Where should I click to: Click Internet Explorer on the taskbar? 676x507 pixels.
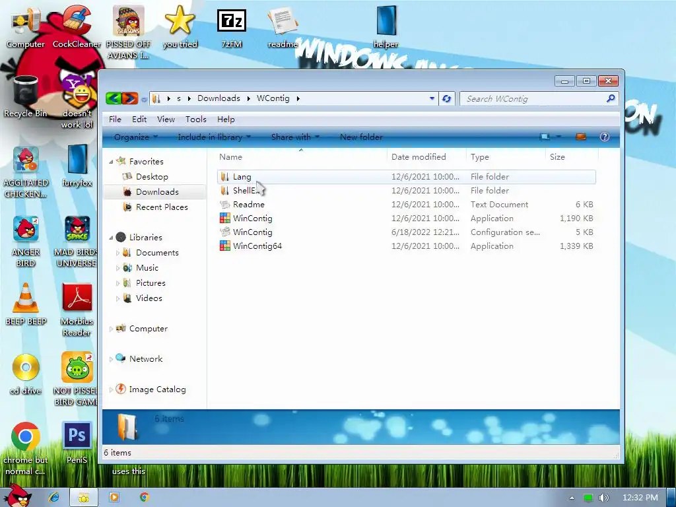pyautogui.click(x=54, y=498)
